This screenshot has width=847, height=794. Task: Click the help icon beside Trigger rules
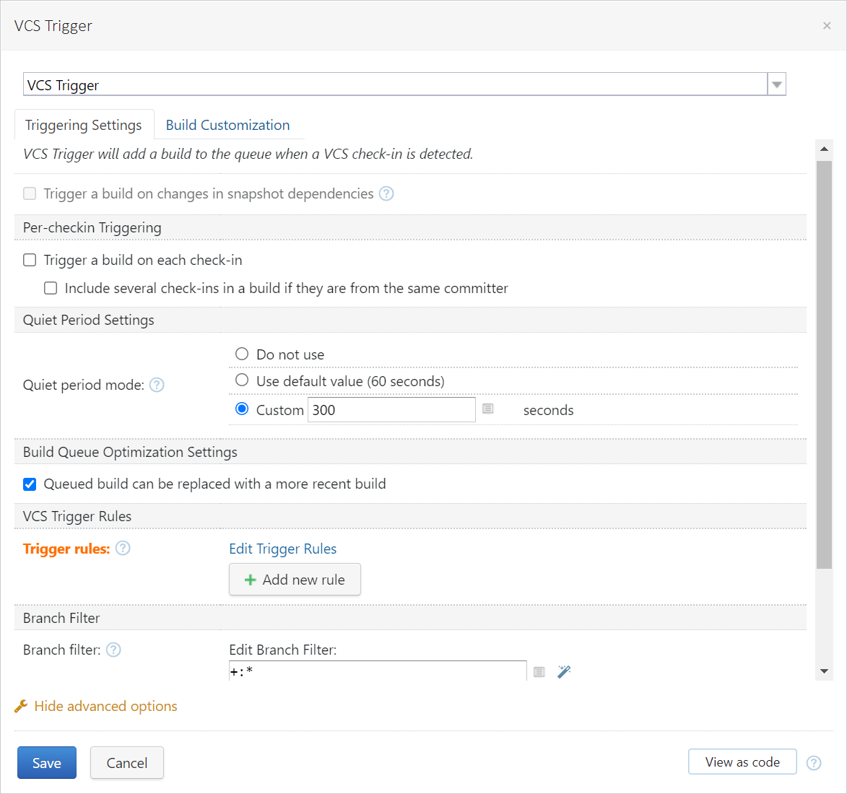click(123, 548)
